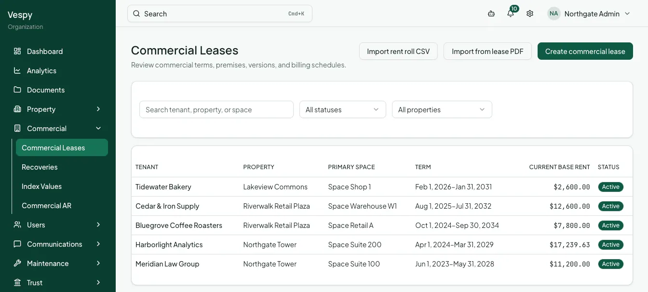Viewport: 648px width, 292px height.
Task: Click the Maintenance wrench icon
Action: click(x=17, y=263)
